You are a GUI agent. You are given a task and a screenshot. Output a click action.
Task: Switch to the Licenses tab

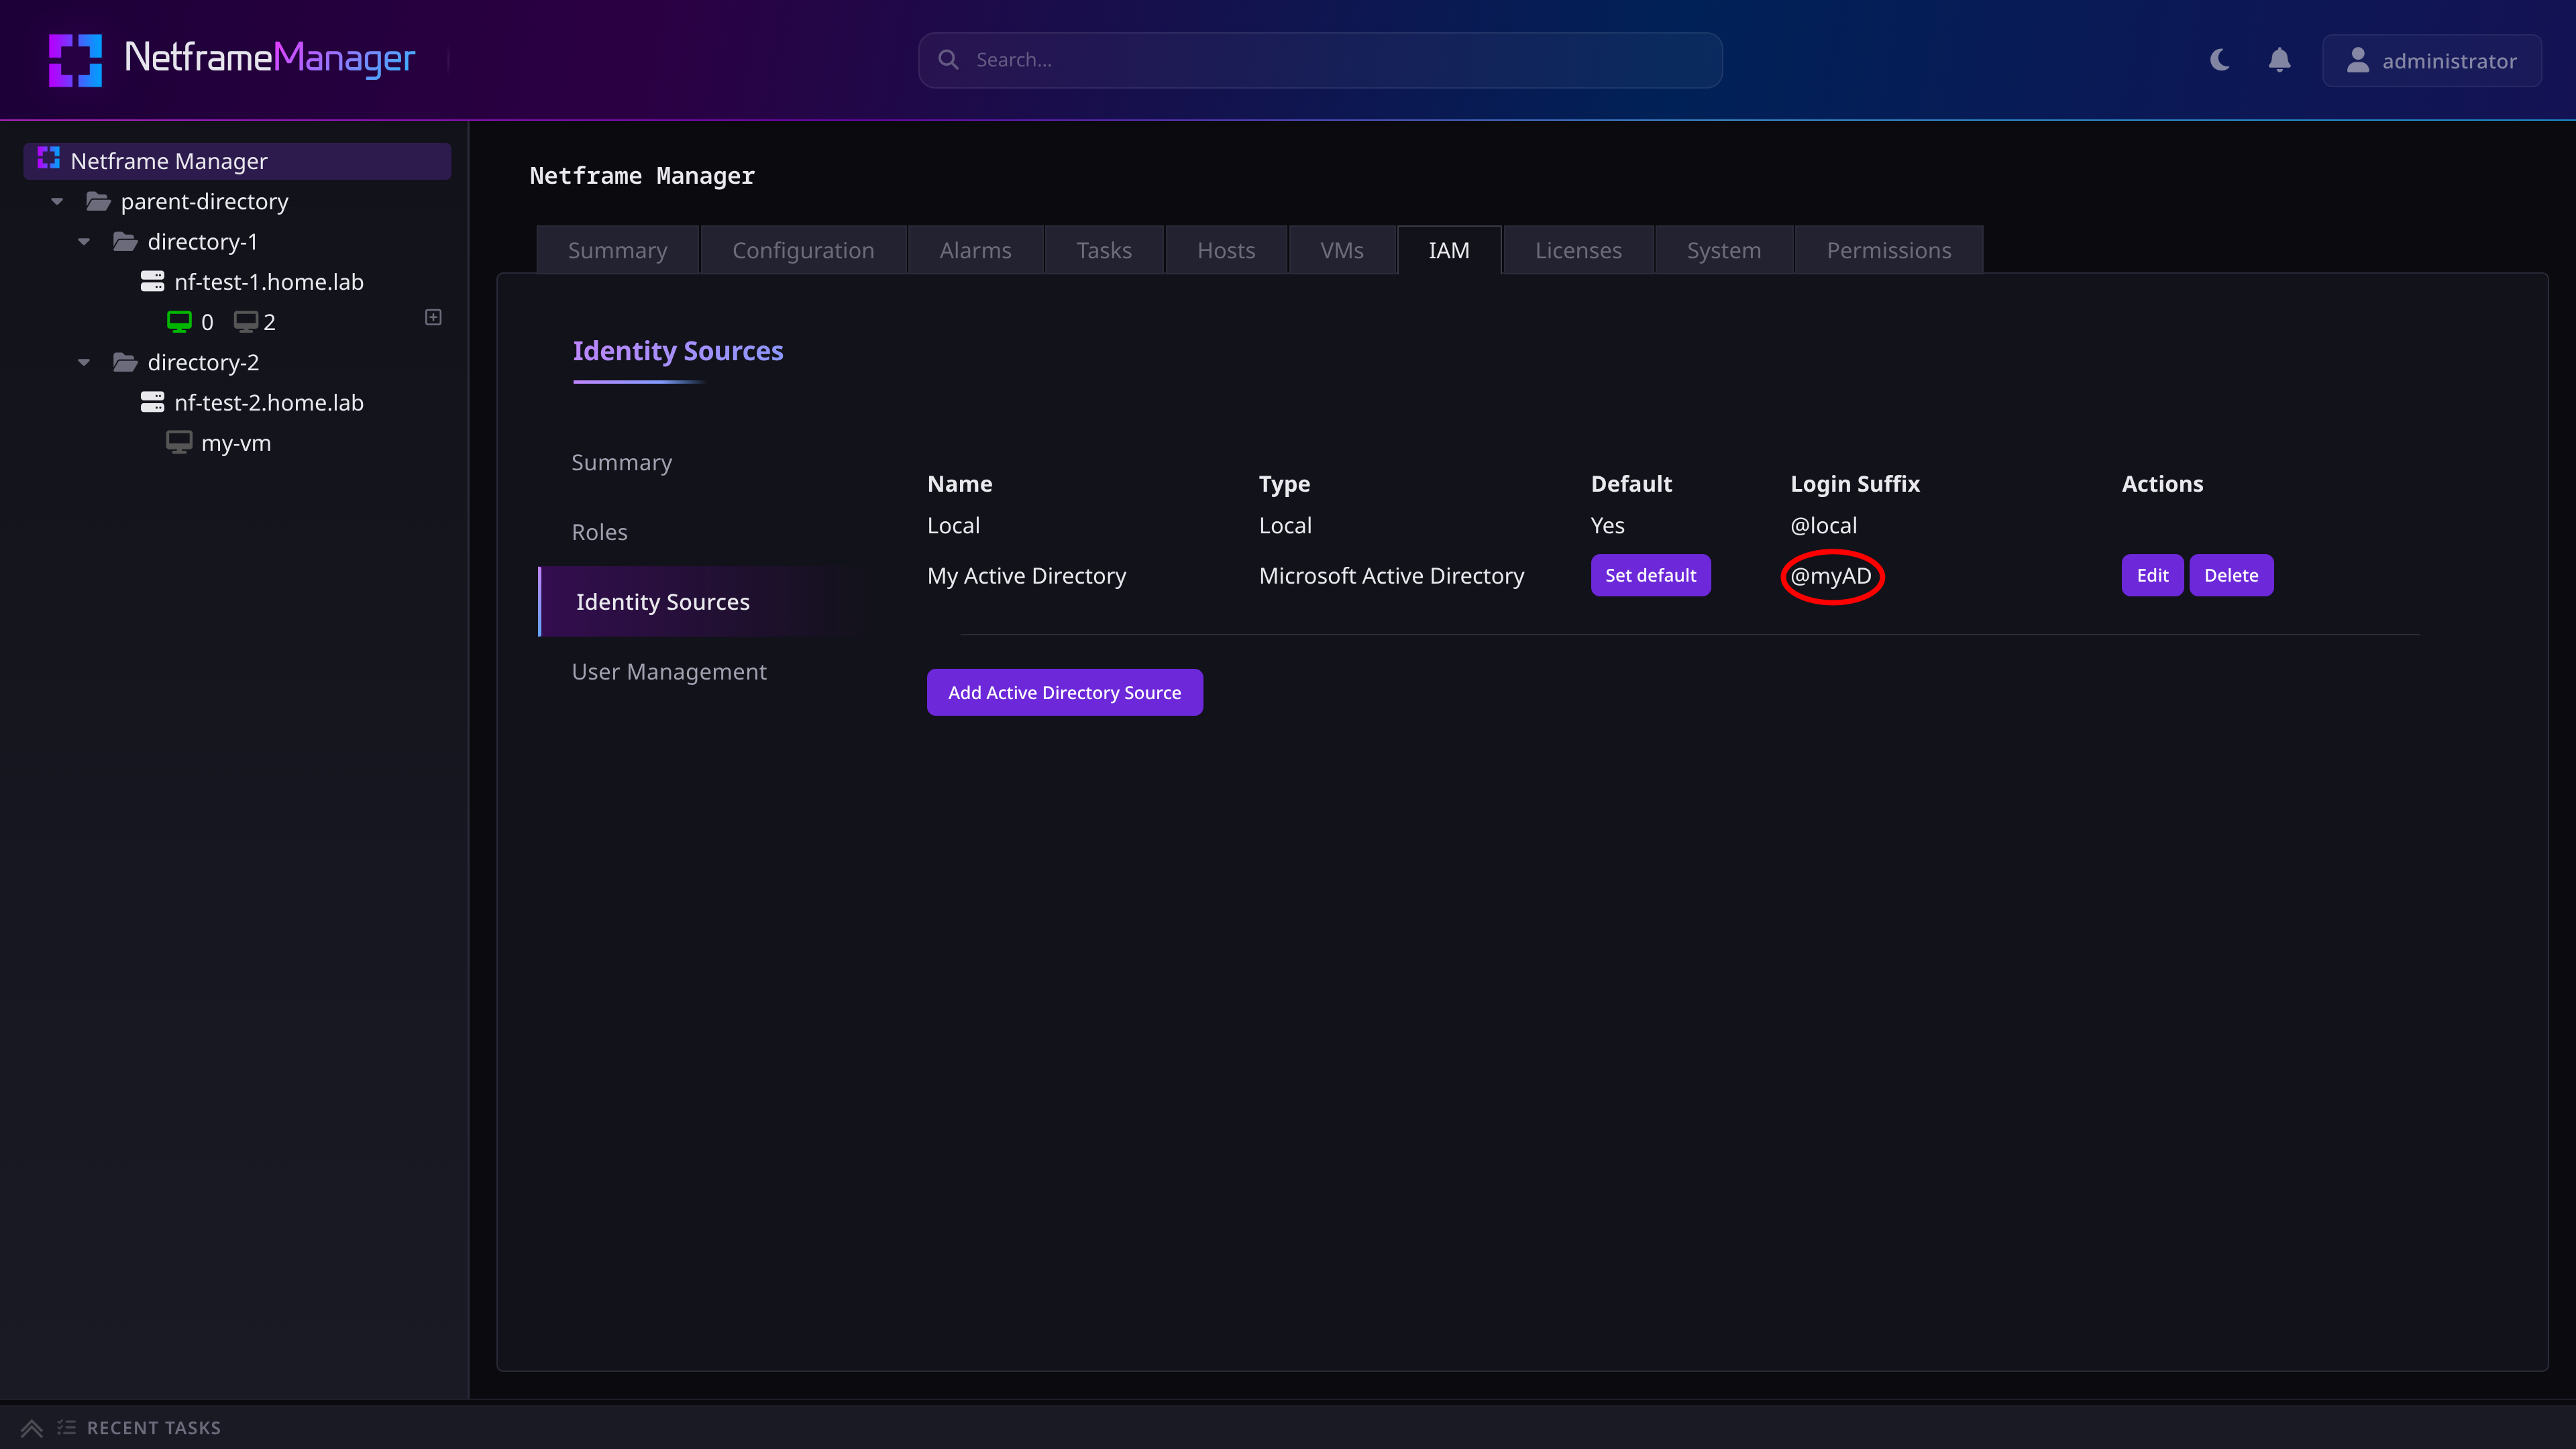pos(1578,250)
